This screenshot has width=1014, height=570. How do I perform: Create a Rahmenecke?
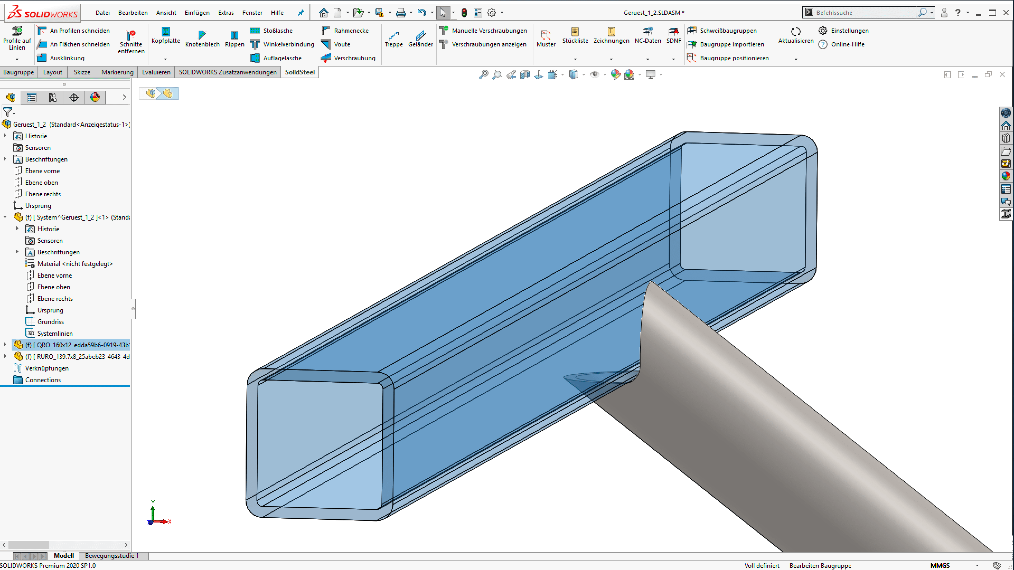345,31
